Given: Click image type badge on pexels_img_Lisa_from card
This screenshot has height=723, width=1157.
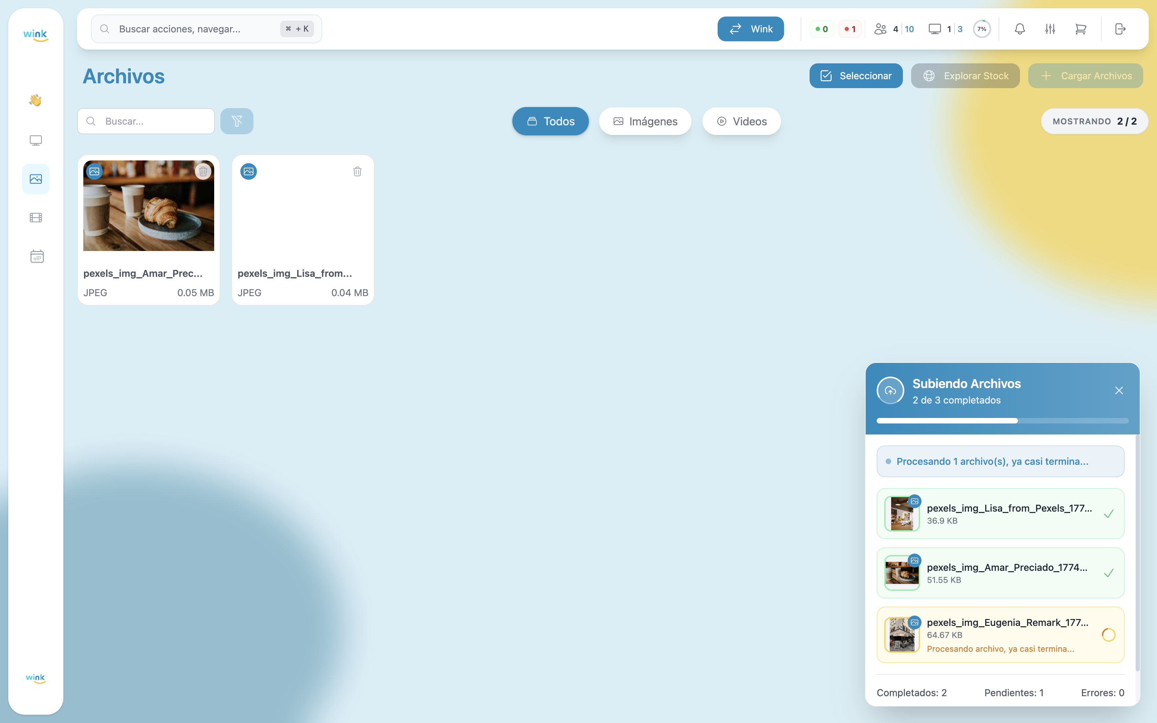Looking at the screenshot, I should 249,171.
